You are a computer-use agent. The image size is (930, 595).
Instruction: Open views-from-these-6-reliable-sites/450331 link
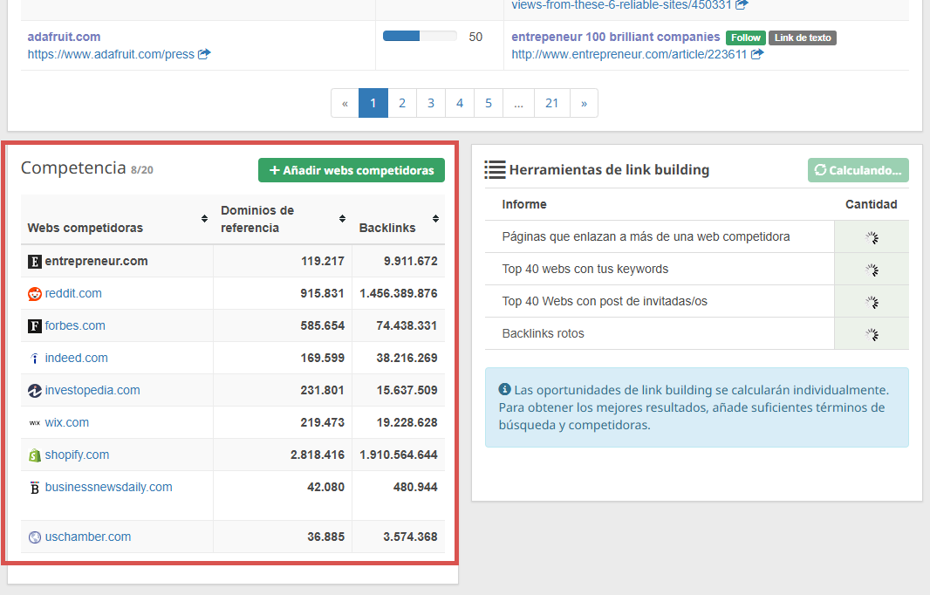pos(621,5)
